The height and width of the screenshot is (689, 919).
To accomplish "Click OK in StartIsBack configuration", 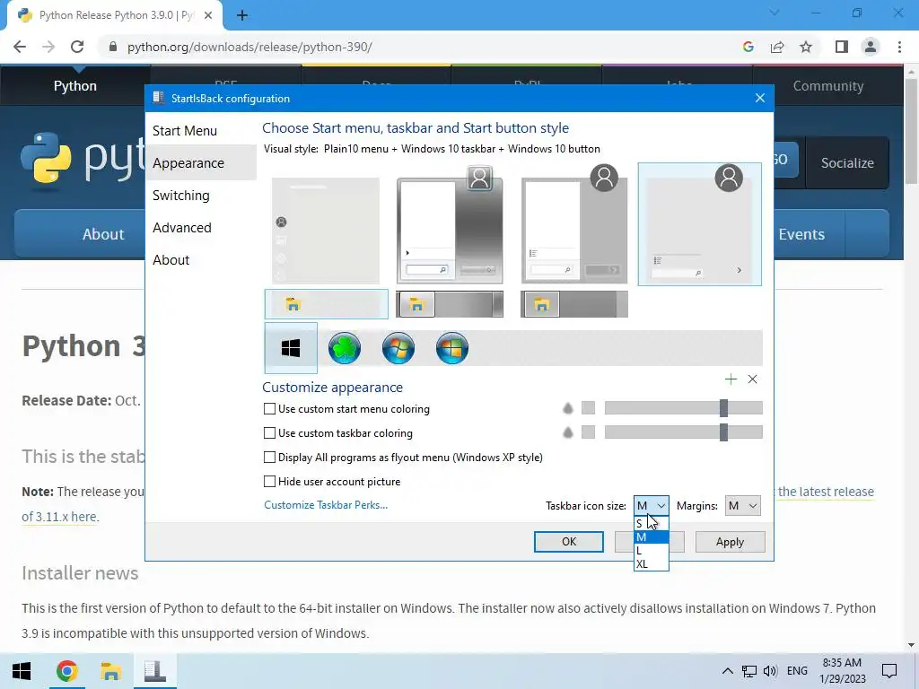I will (x=568, y=542).
